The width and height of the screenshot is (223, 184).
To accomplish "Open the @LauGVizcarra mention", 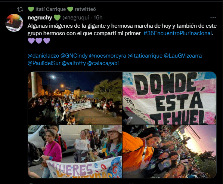I will [183, 56].
